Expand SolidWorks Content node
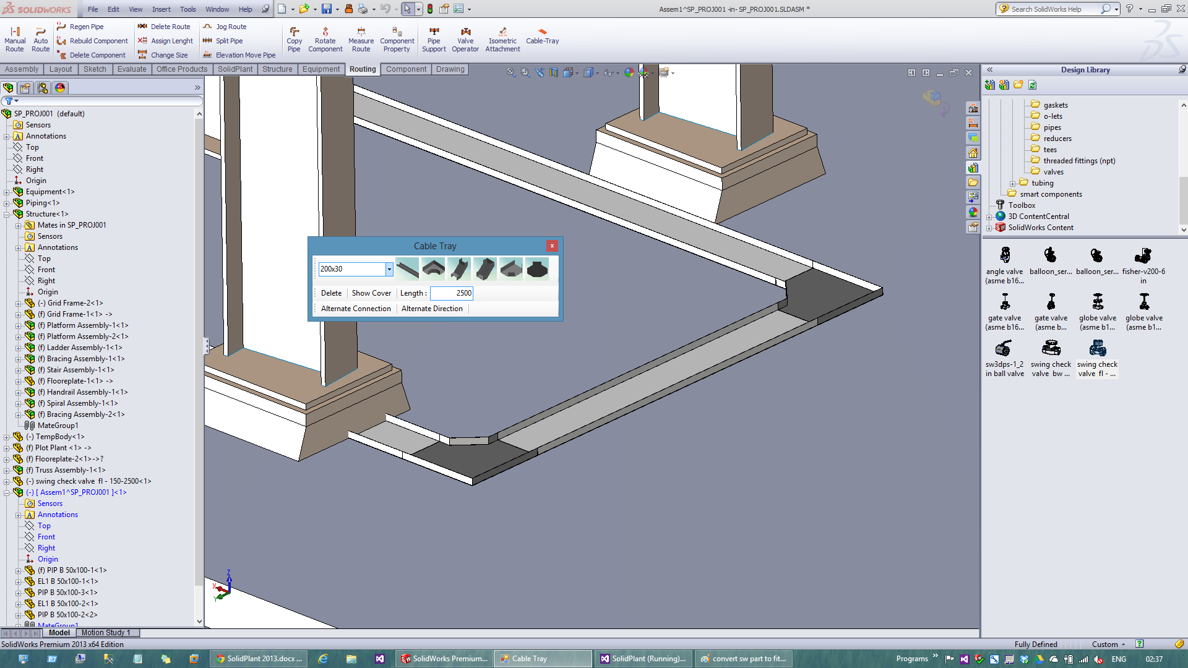1188x668 pixels. pyautogui.click(x=989, y=228)
